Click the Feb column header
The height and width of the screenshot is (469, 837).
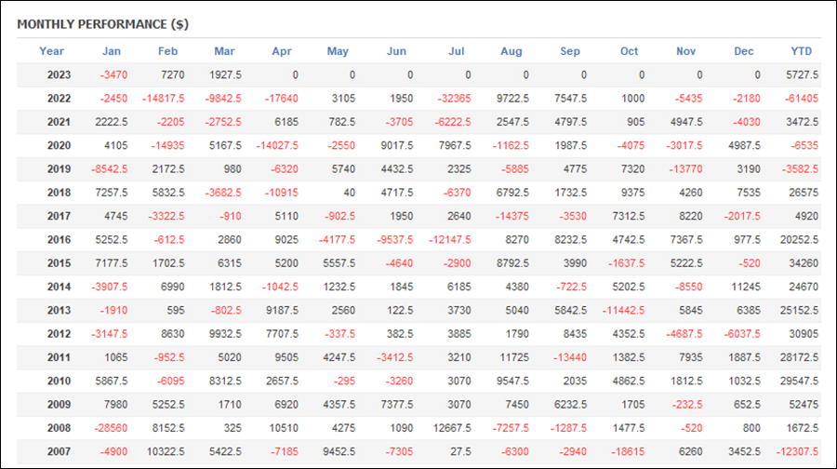[167, 51]
